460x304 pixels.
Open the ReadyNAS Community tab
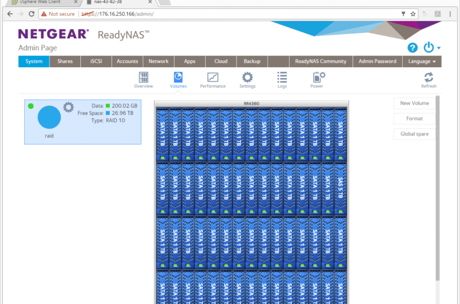point(321,61)
